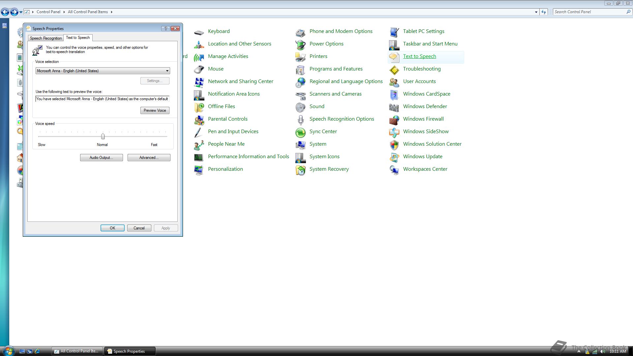Screen dimensions: 633x356
Task: Click the Printers icon
Action: tap(300, 57)
